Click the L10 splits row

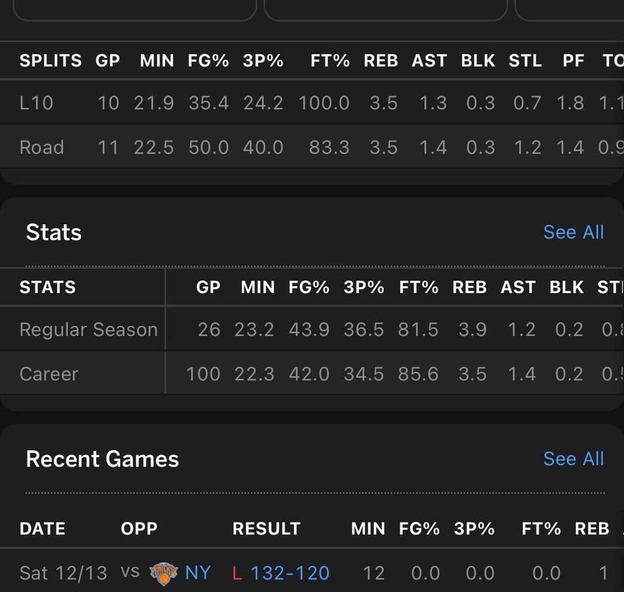coord(37,102)
